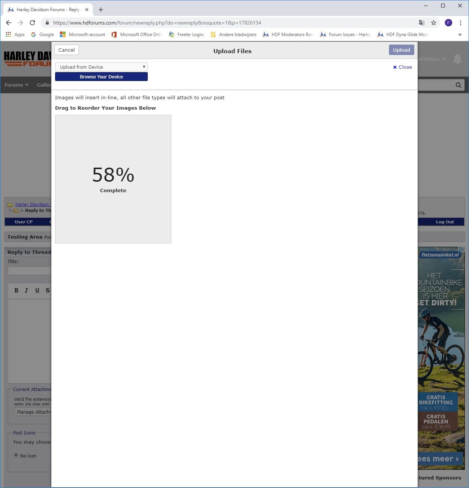
Task: Bookmark this page with star icon
Action: (x=434, y=23)
